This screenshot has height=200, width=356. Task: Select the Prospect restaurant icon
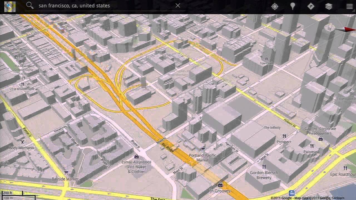(x=284, y=136)
